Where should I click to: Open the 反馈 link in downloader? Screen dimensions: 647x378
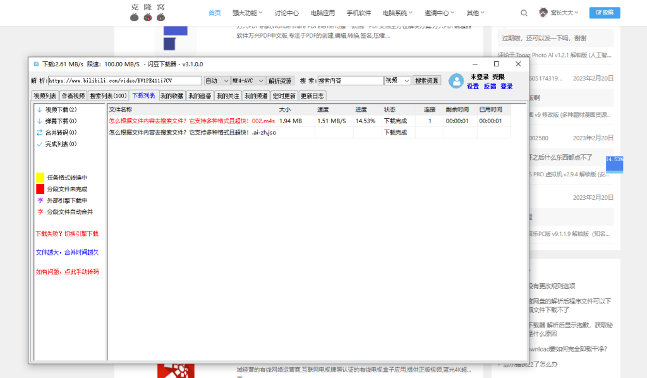pyautogui.click(x=490, y=86)
